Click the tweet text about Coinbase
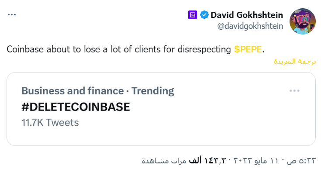 (135, 49)
